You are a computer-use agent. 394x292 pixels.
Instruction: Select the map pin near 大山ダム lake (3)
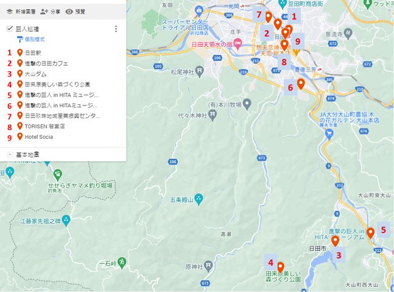pos(335,240)
